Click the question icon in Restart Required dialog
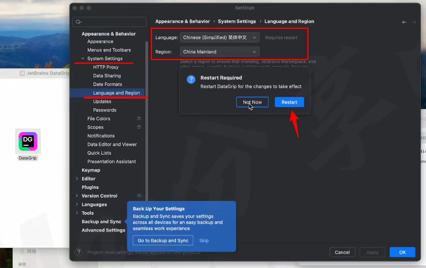This screenshot has height=268, width=426. 191,80
